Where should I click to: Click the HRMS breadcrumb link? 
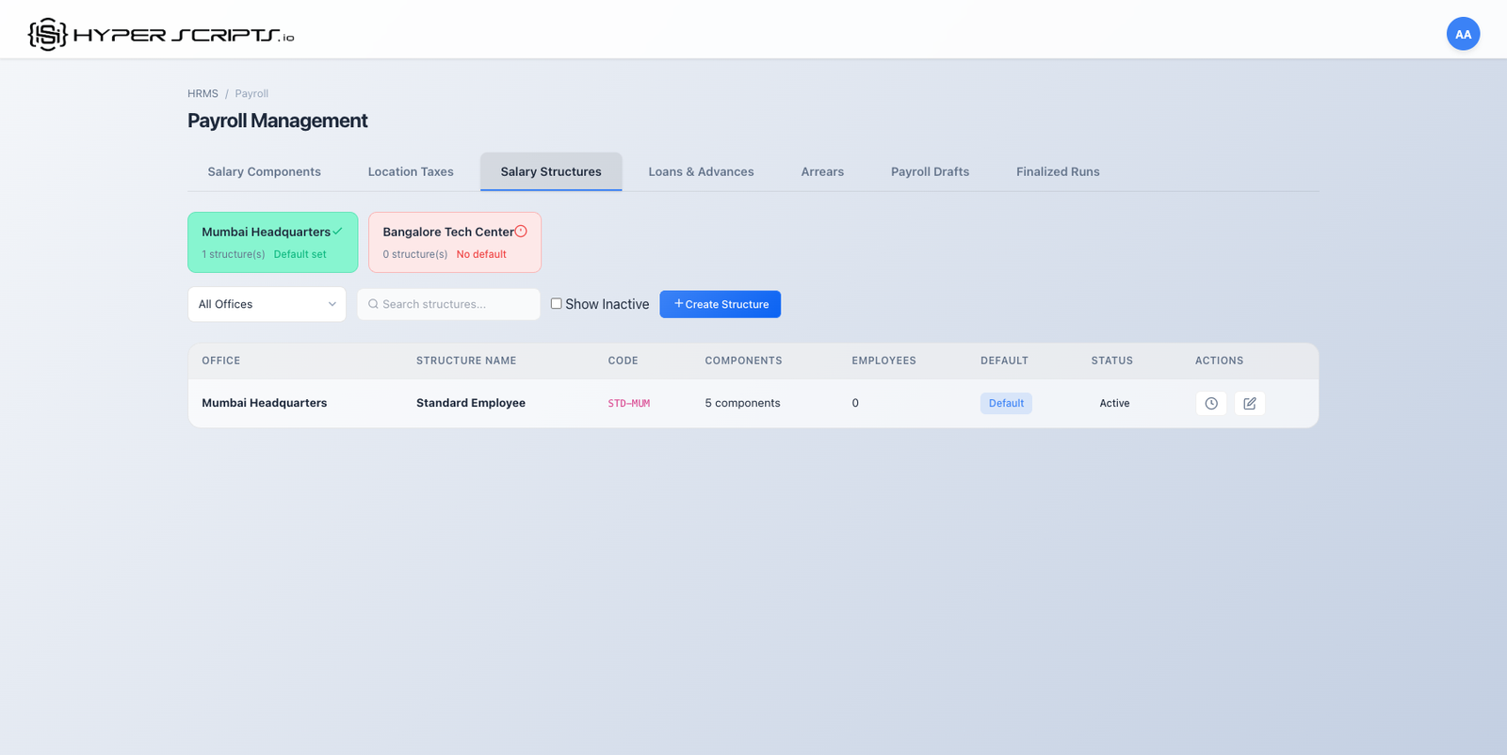point(203,93)
